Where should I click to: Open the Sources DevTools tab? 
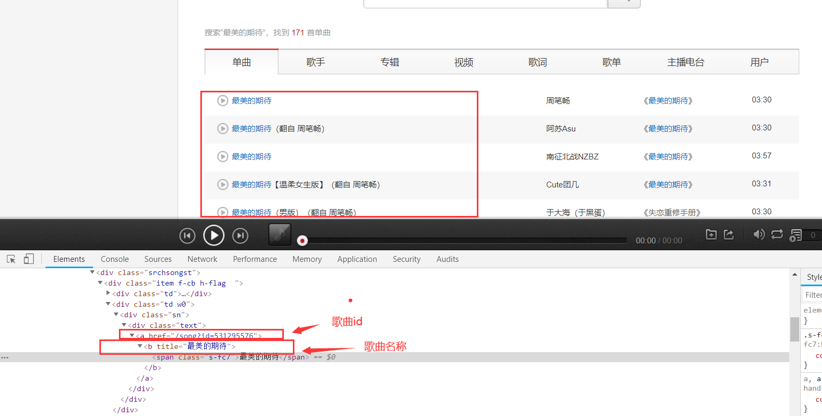pos(158,259)
